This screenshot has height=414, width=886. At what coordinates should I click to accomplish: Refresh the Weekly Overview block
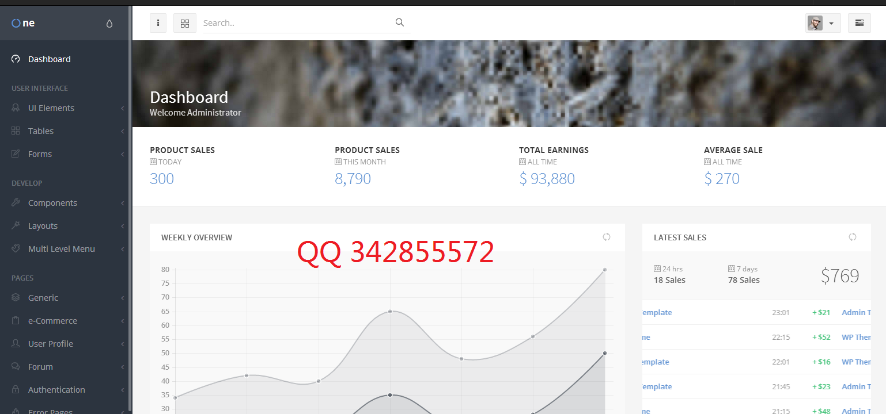pos(607,237)
